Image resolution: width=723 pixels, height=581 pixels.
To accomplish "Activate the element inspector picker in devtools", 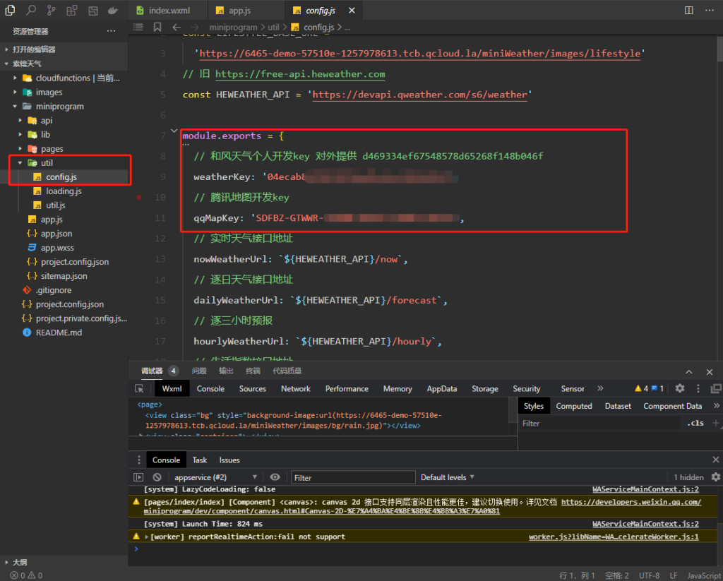I will click(x=140, y=388).
